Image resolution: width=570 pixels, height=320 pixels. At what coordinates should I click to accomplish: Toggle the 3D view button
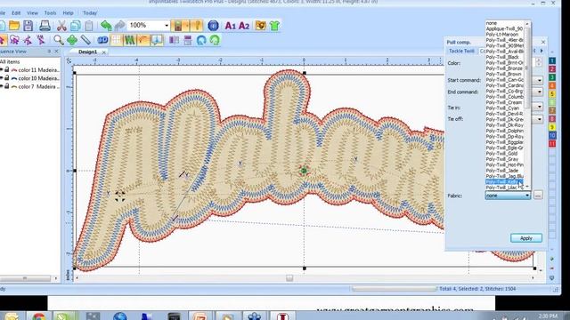click(103, 40)
